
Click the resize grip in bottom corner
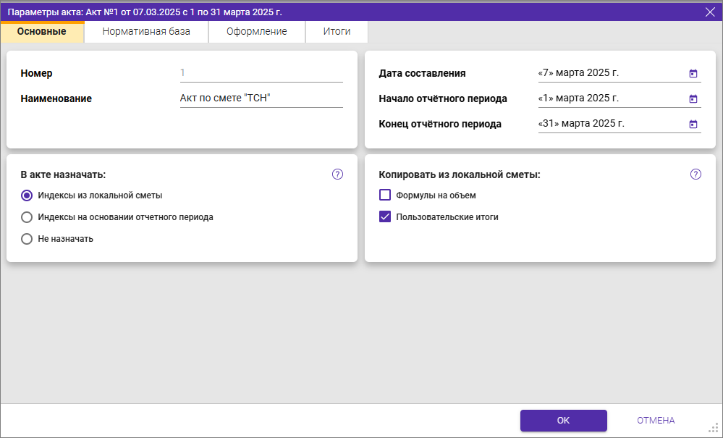click(713, 428)
